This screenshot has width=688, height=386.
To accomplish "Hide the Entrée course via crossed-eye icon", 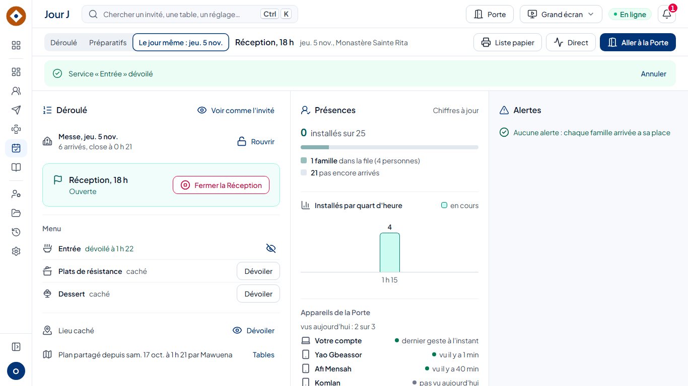I will pyautogui.click(x=271, y=248).
